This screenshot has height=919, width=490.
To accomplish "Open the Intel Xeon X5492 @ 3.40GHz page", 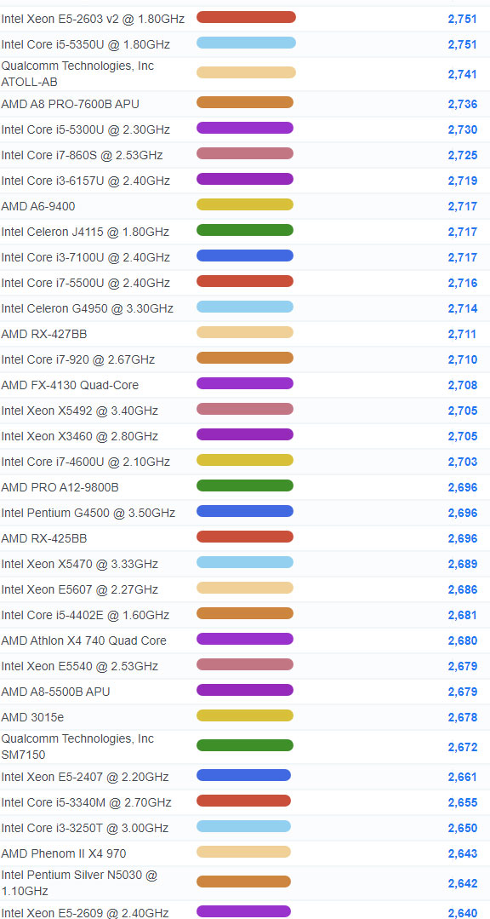I will point(80,411).
